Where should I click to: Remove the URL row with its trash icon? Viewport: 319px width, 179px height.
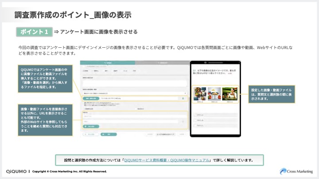pyautogui.click(x=183, y=122)
